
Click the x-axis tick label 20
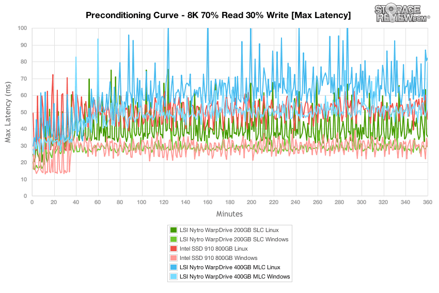click(54, 202)
